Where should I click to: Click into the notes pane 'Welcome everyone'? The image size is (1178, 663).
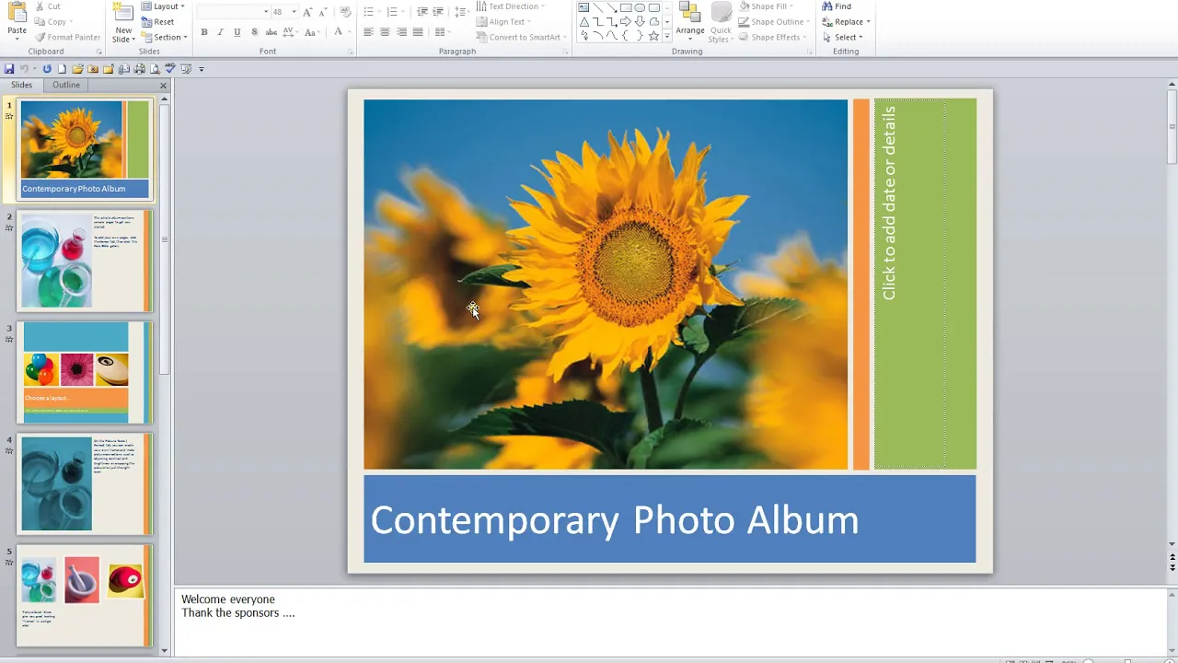pos(228,599)
